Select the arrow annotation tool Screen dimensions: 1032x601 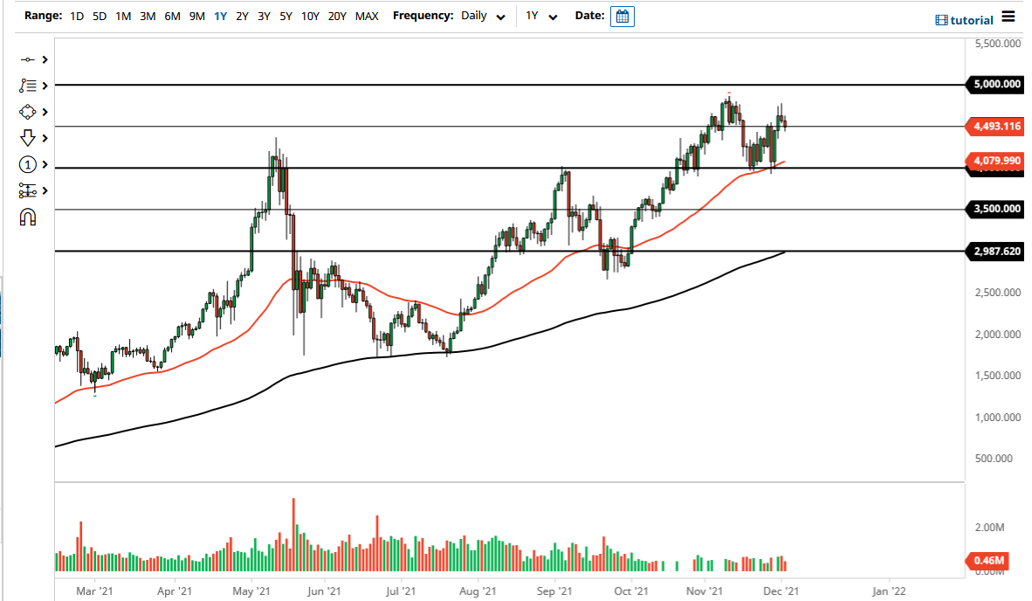(x=26, y=138)
